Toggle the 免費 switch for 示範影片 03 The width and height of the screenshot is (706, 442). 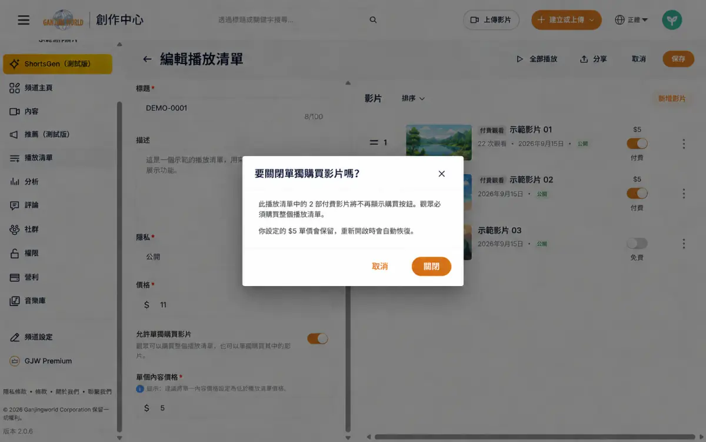[x=637, y=243]
